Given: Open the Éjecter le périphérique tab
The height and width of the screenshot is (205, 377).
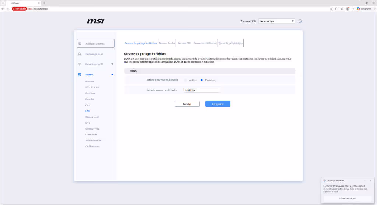Looking at the screenshot, I should point(230,43).
